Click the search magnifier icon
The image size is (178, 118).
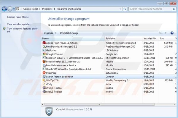point(174,9)
